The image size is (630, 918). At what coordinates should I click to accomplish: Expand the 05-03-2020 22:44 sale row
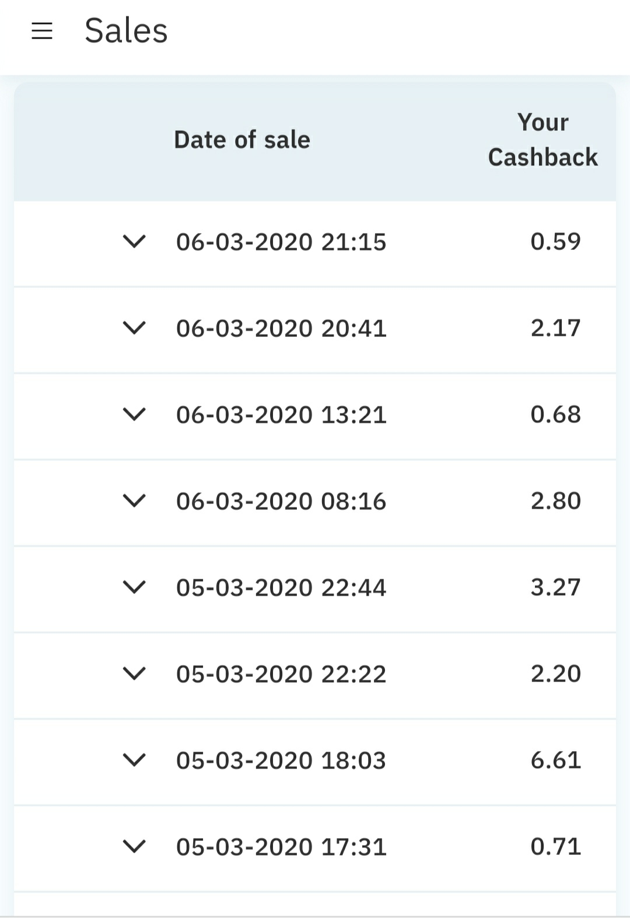pos(134,587)
